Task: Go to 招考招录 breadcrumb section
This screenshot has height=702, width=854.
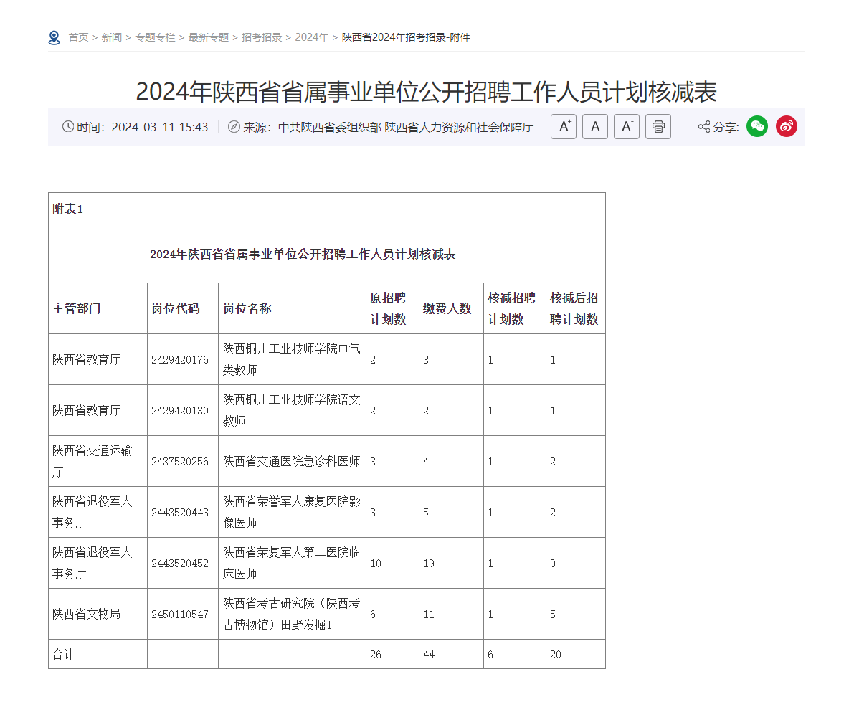Action: pyautogui.click(x=262, y=37)
